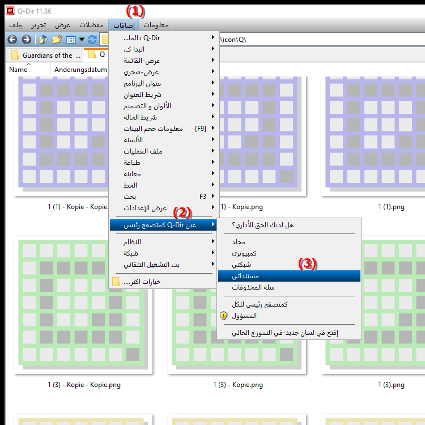Open the view mode dropdown arrow
The image size is (425, 425).
coord(82,40)
